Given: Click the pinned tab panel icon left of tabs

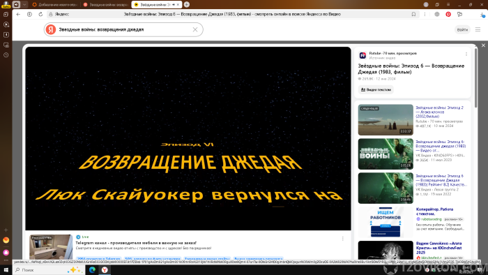Looking at the screenshot, I should click(16, 4).
